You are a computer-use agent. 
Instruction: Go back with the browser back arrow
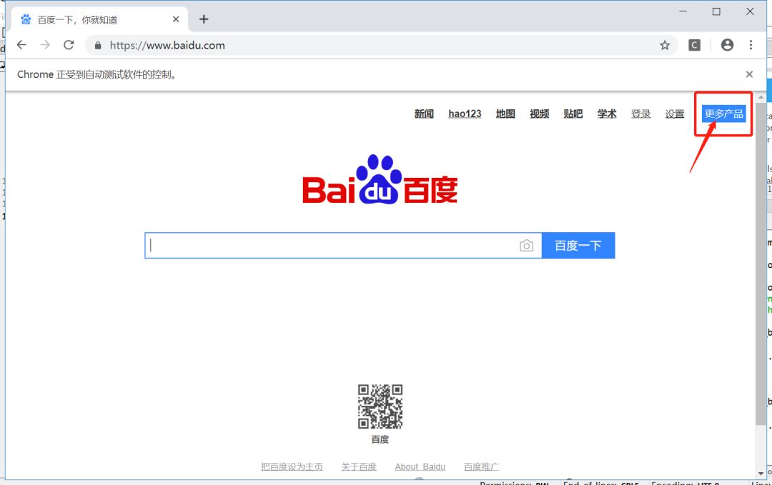(21, 45)
